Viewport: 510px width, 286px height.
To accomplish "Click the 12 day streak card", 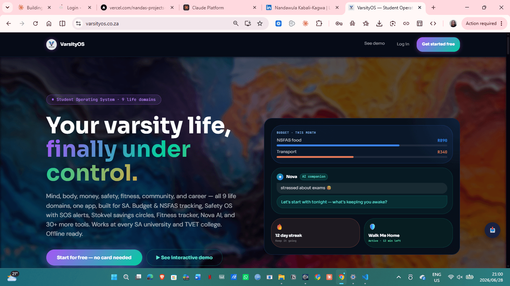I will (x=315, y=233).
